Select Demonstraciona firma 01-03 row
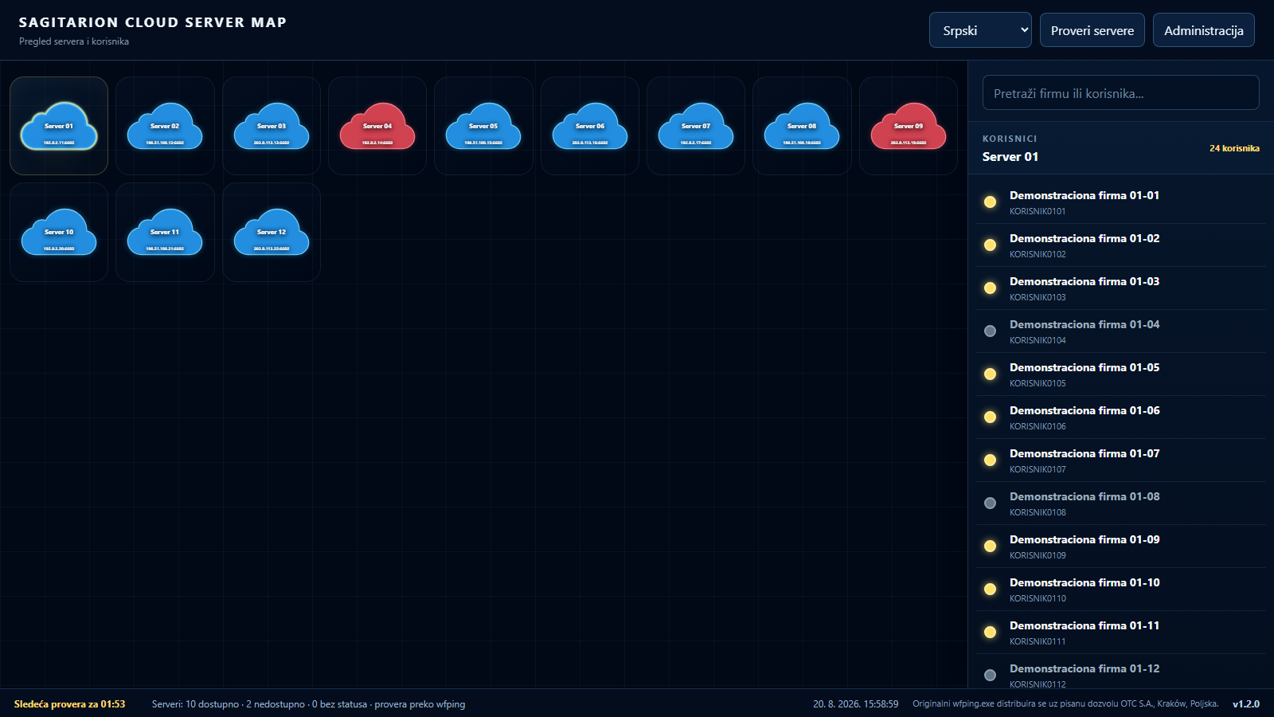 coord(1121,288)
